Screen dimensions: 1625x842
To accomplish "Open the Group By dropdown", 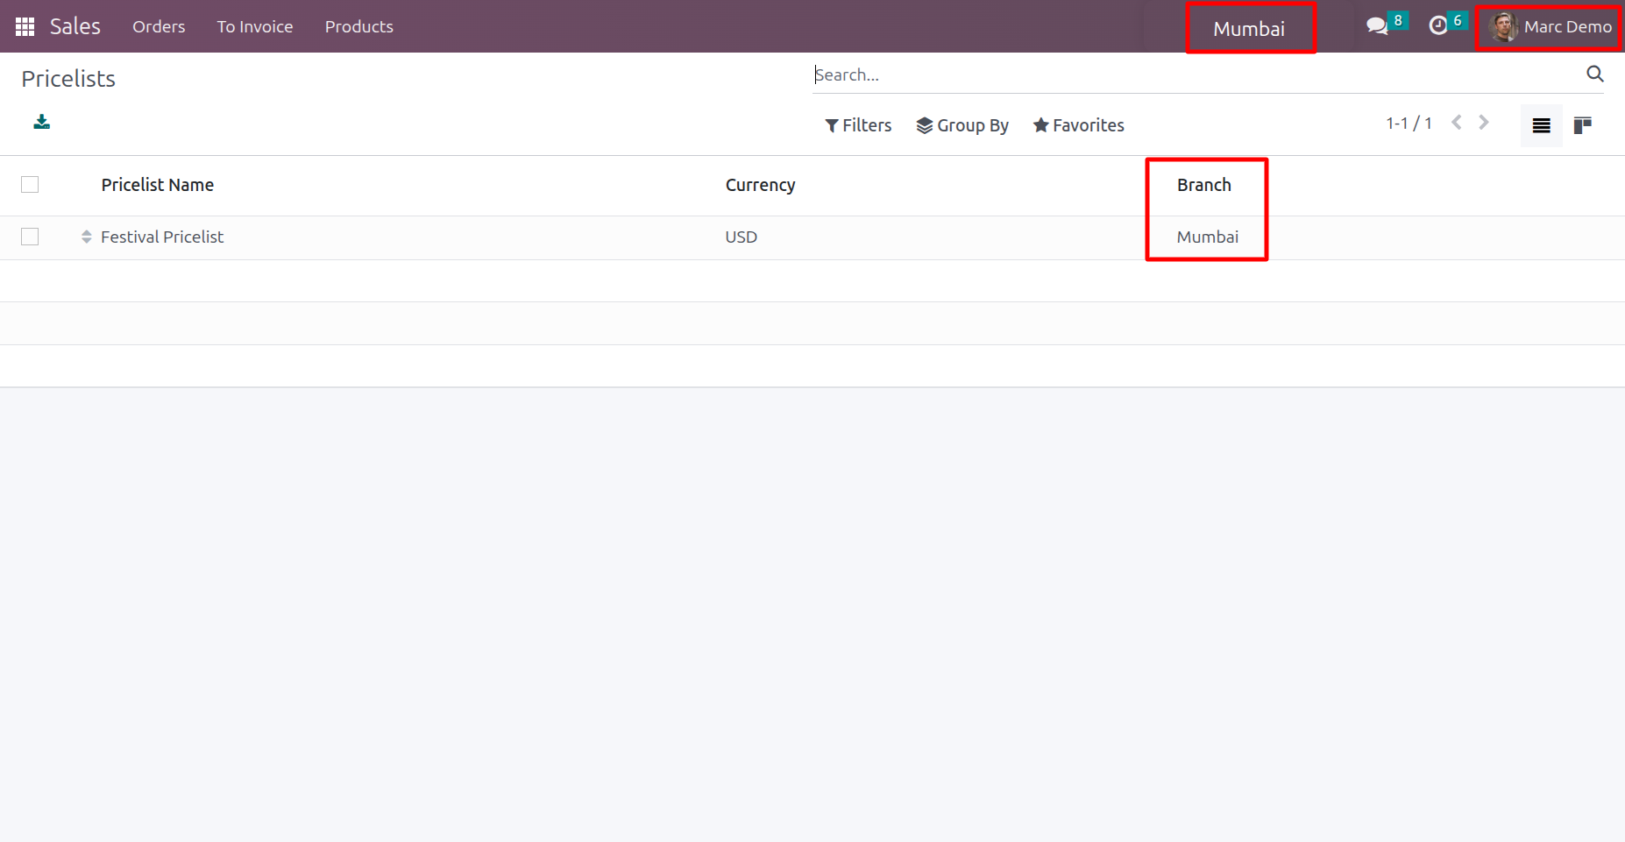I will point(962,125).
